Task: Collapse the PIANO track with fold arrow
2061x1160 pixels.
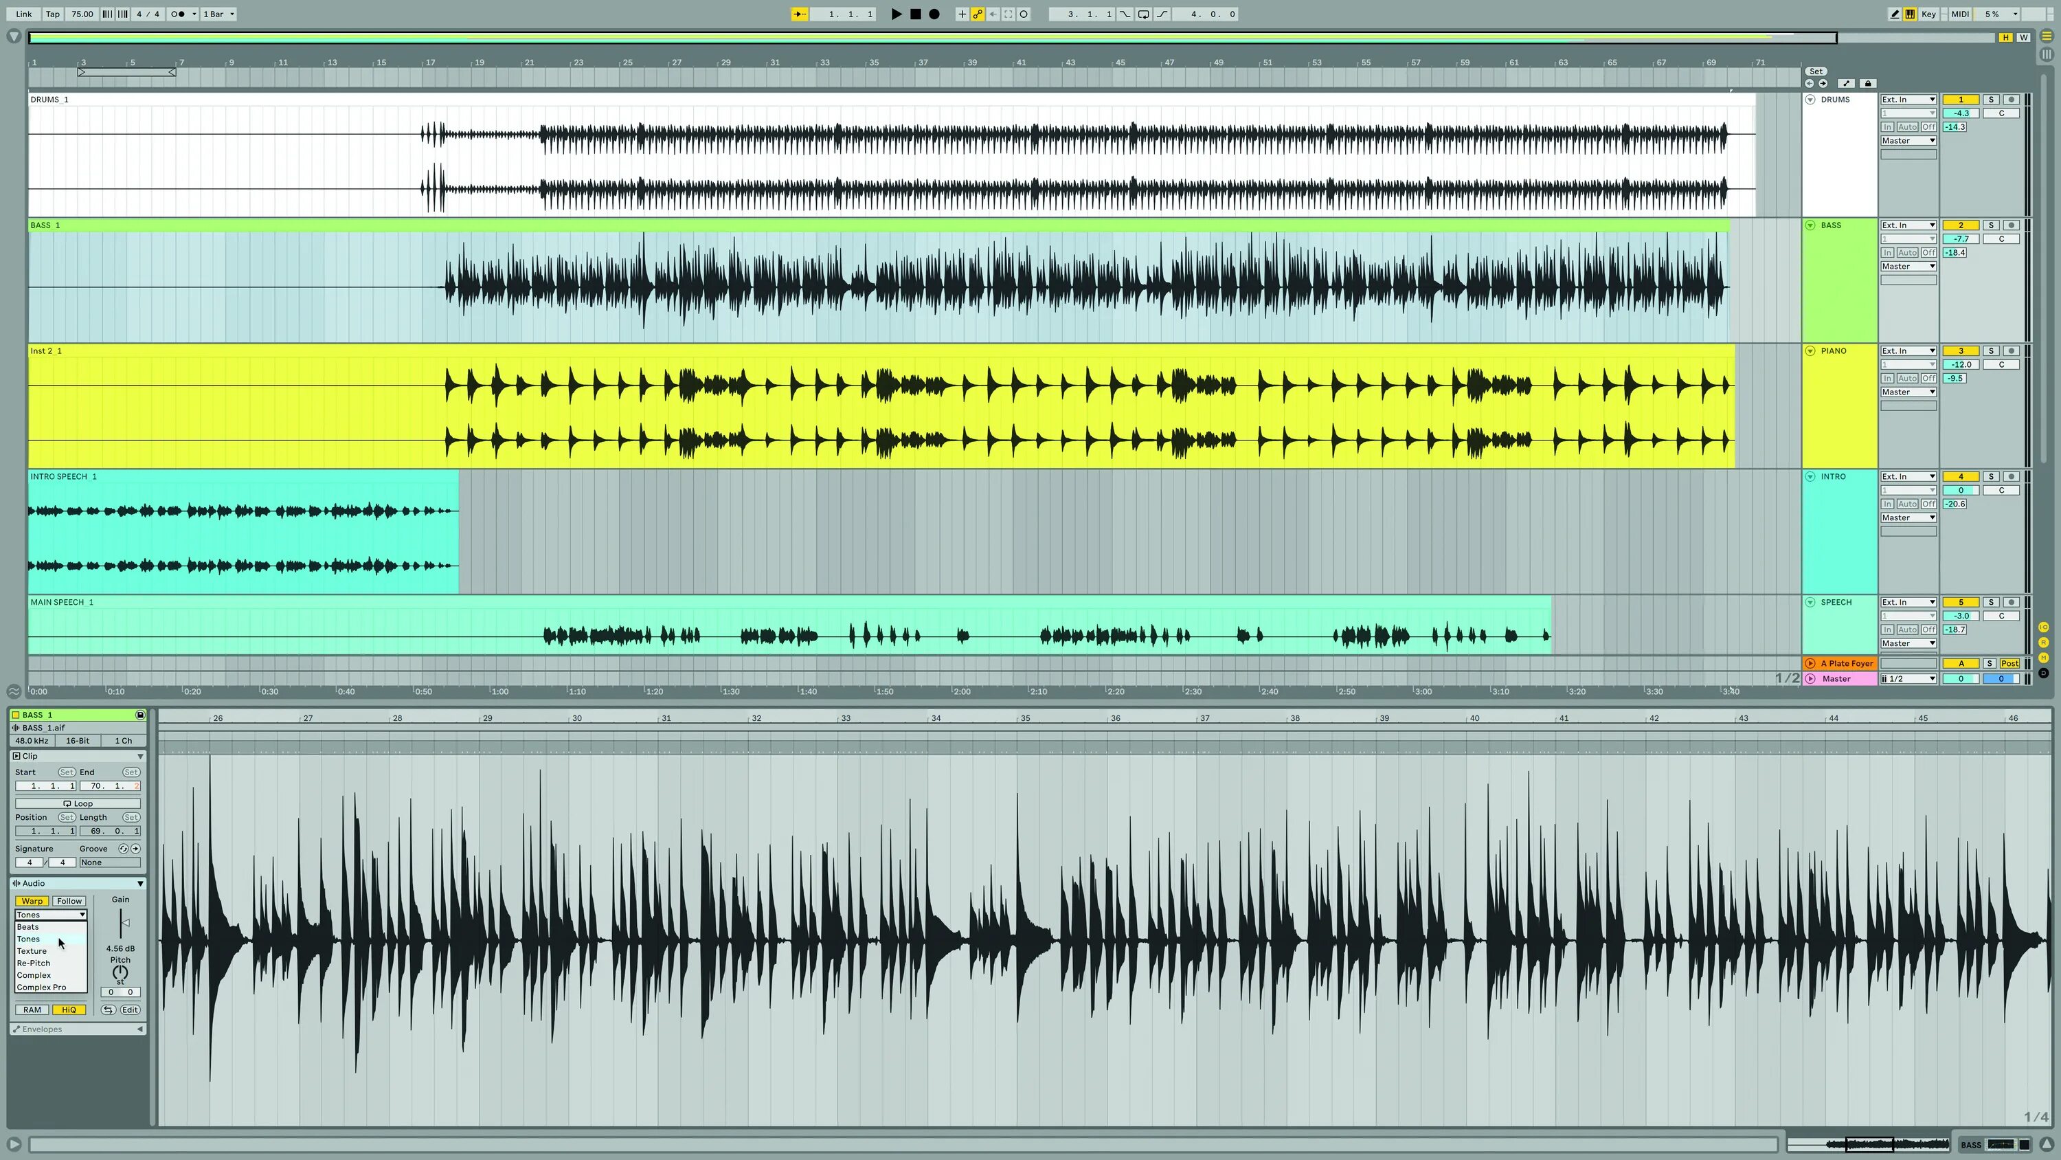Action: [1810, 350]
